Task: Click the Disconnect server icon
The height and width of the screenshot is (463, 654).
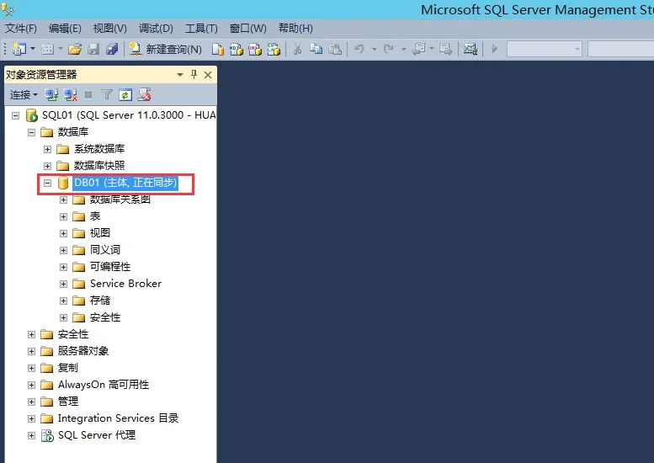Action: click(70, 95)
